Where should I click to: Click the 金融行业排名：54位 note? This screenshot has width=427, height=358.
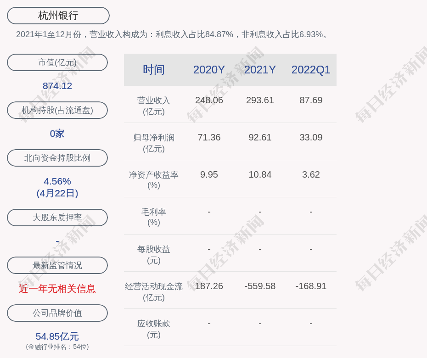[57, 347]
